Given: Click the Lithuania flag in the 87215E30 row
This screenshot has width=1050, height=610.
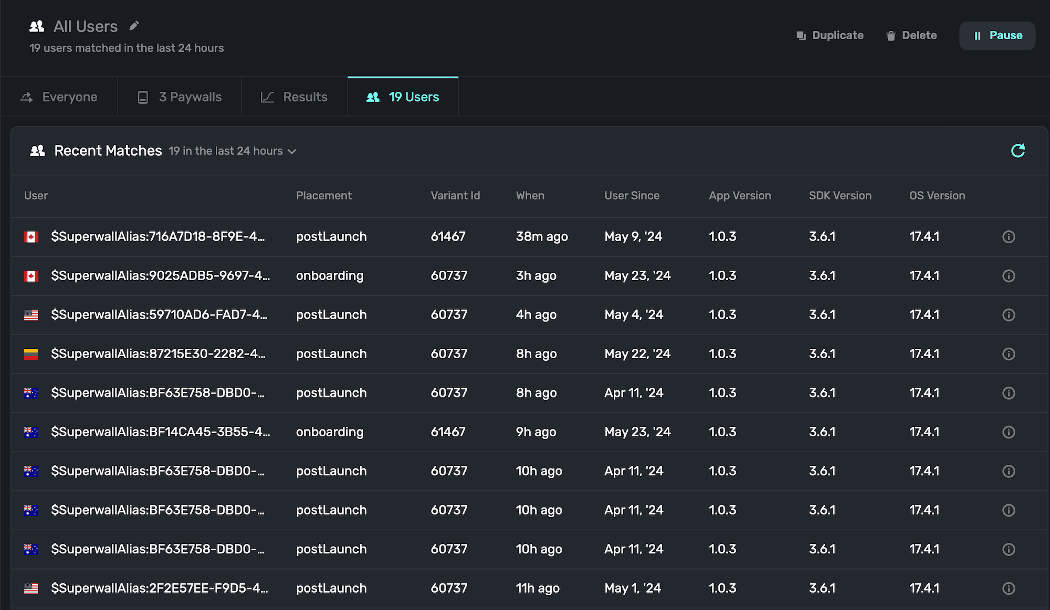Looking at the screenshot, I should [31, 354].
